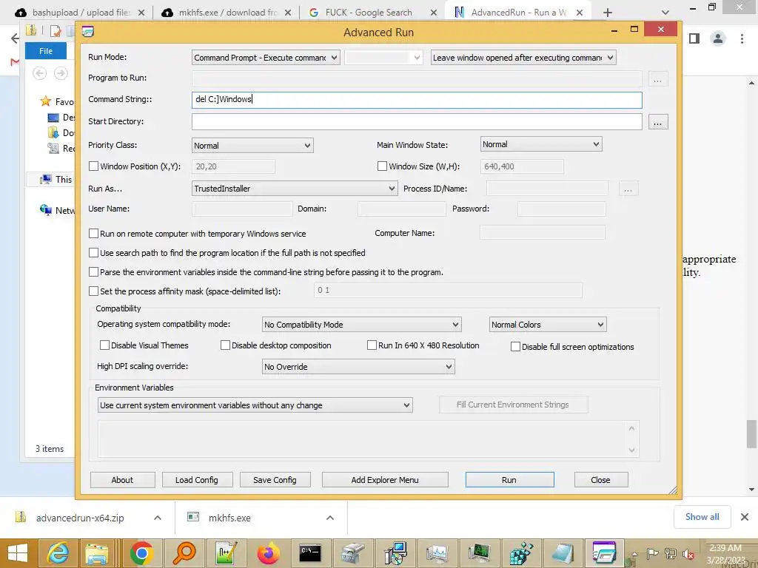The image size is (758, 568).
Task: Enable Window Position (X,Y) checkbox
Action: 94,166
